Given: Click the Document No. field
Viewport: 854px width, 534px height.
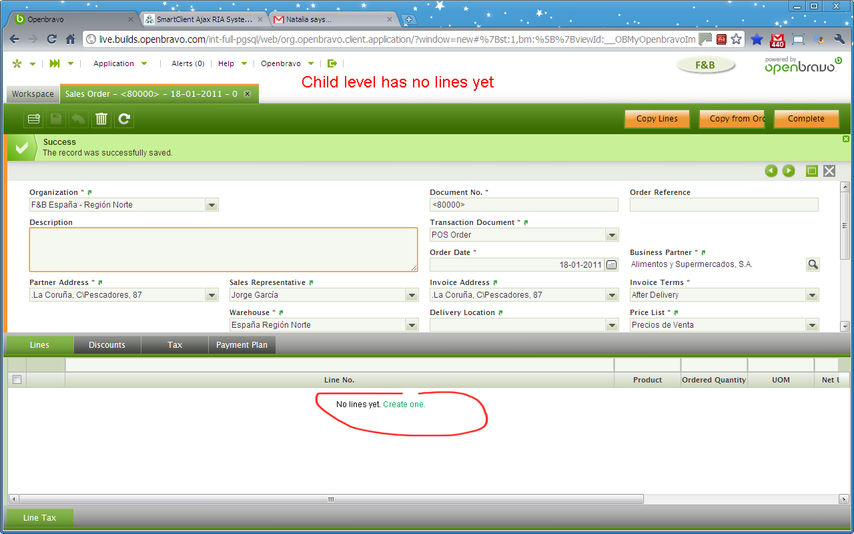Looking at the screenshot, I should click(524, 205).
